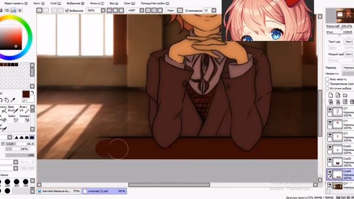This screenshot has height=199, width=354.
Task: Click the brush size 36.0 slider
Action: (20, 144)
